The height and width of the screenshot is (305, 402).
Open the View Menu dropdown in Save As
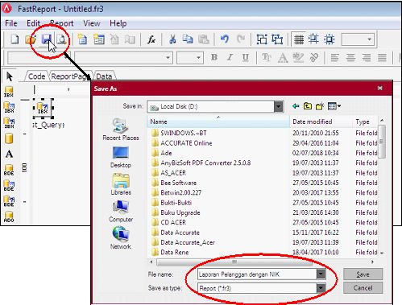(334, 106)
